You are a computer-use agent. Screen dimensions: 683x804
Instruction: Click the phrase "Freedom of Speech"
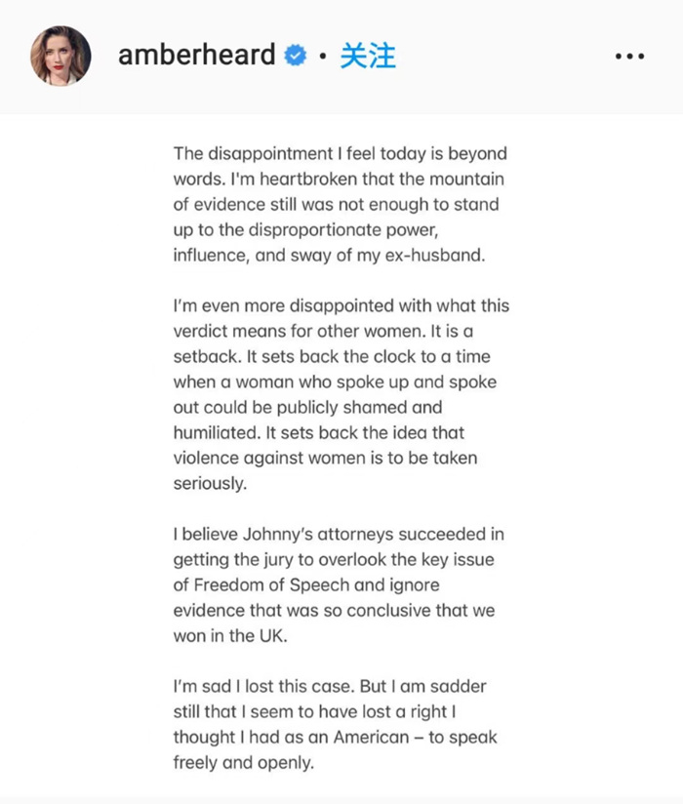point(270,585)
